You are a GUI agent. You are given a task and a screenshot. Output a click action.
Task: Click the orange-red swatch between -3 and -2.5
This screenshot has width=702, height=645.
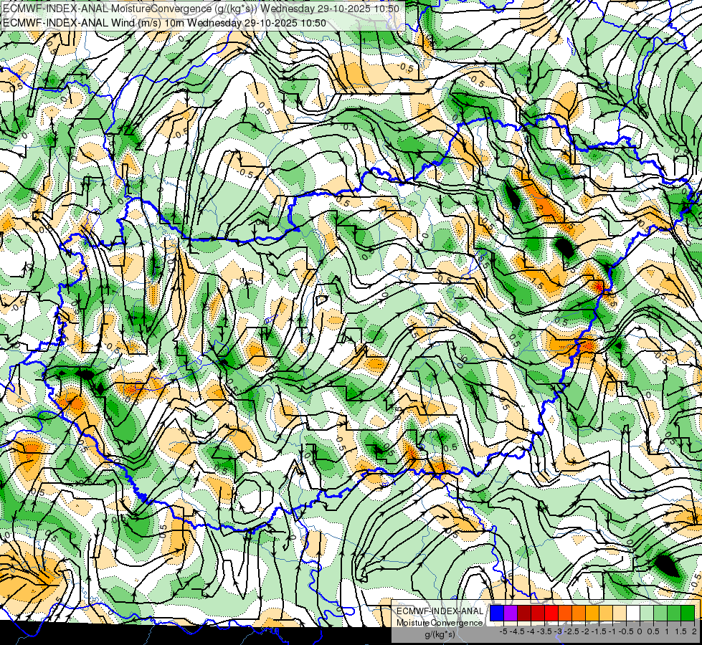pyautogui.click(x=565, y=613)
